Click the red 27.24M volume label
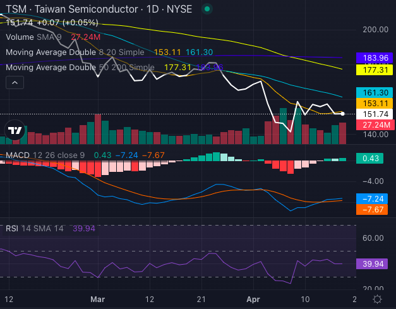Screen dimensions: 396x309 [375, 126]
